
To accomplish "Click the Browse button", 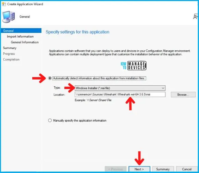I will pyautogui.click(x=183, y=95).
